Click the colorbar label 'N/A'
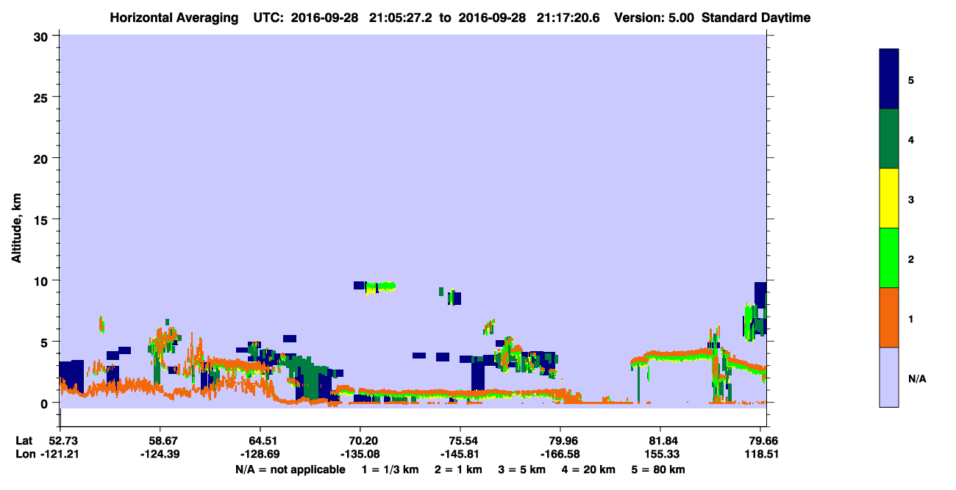This screenshot has width=956, height=490. 916,378
